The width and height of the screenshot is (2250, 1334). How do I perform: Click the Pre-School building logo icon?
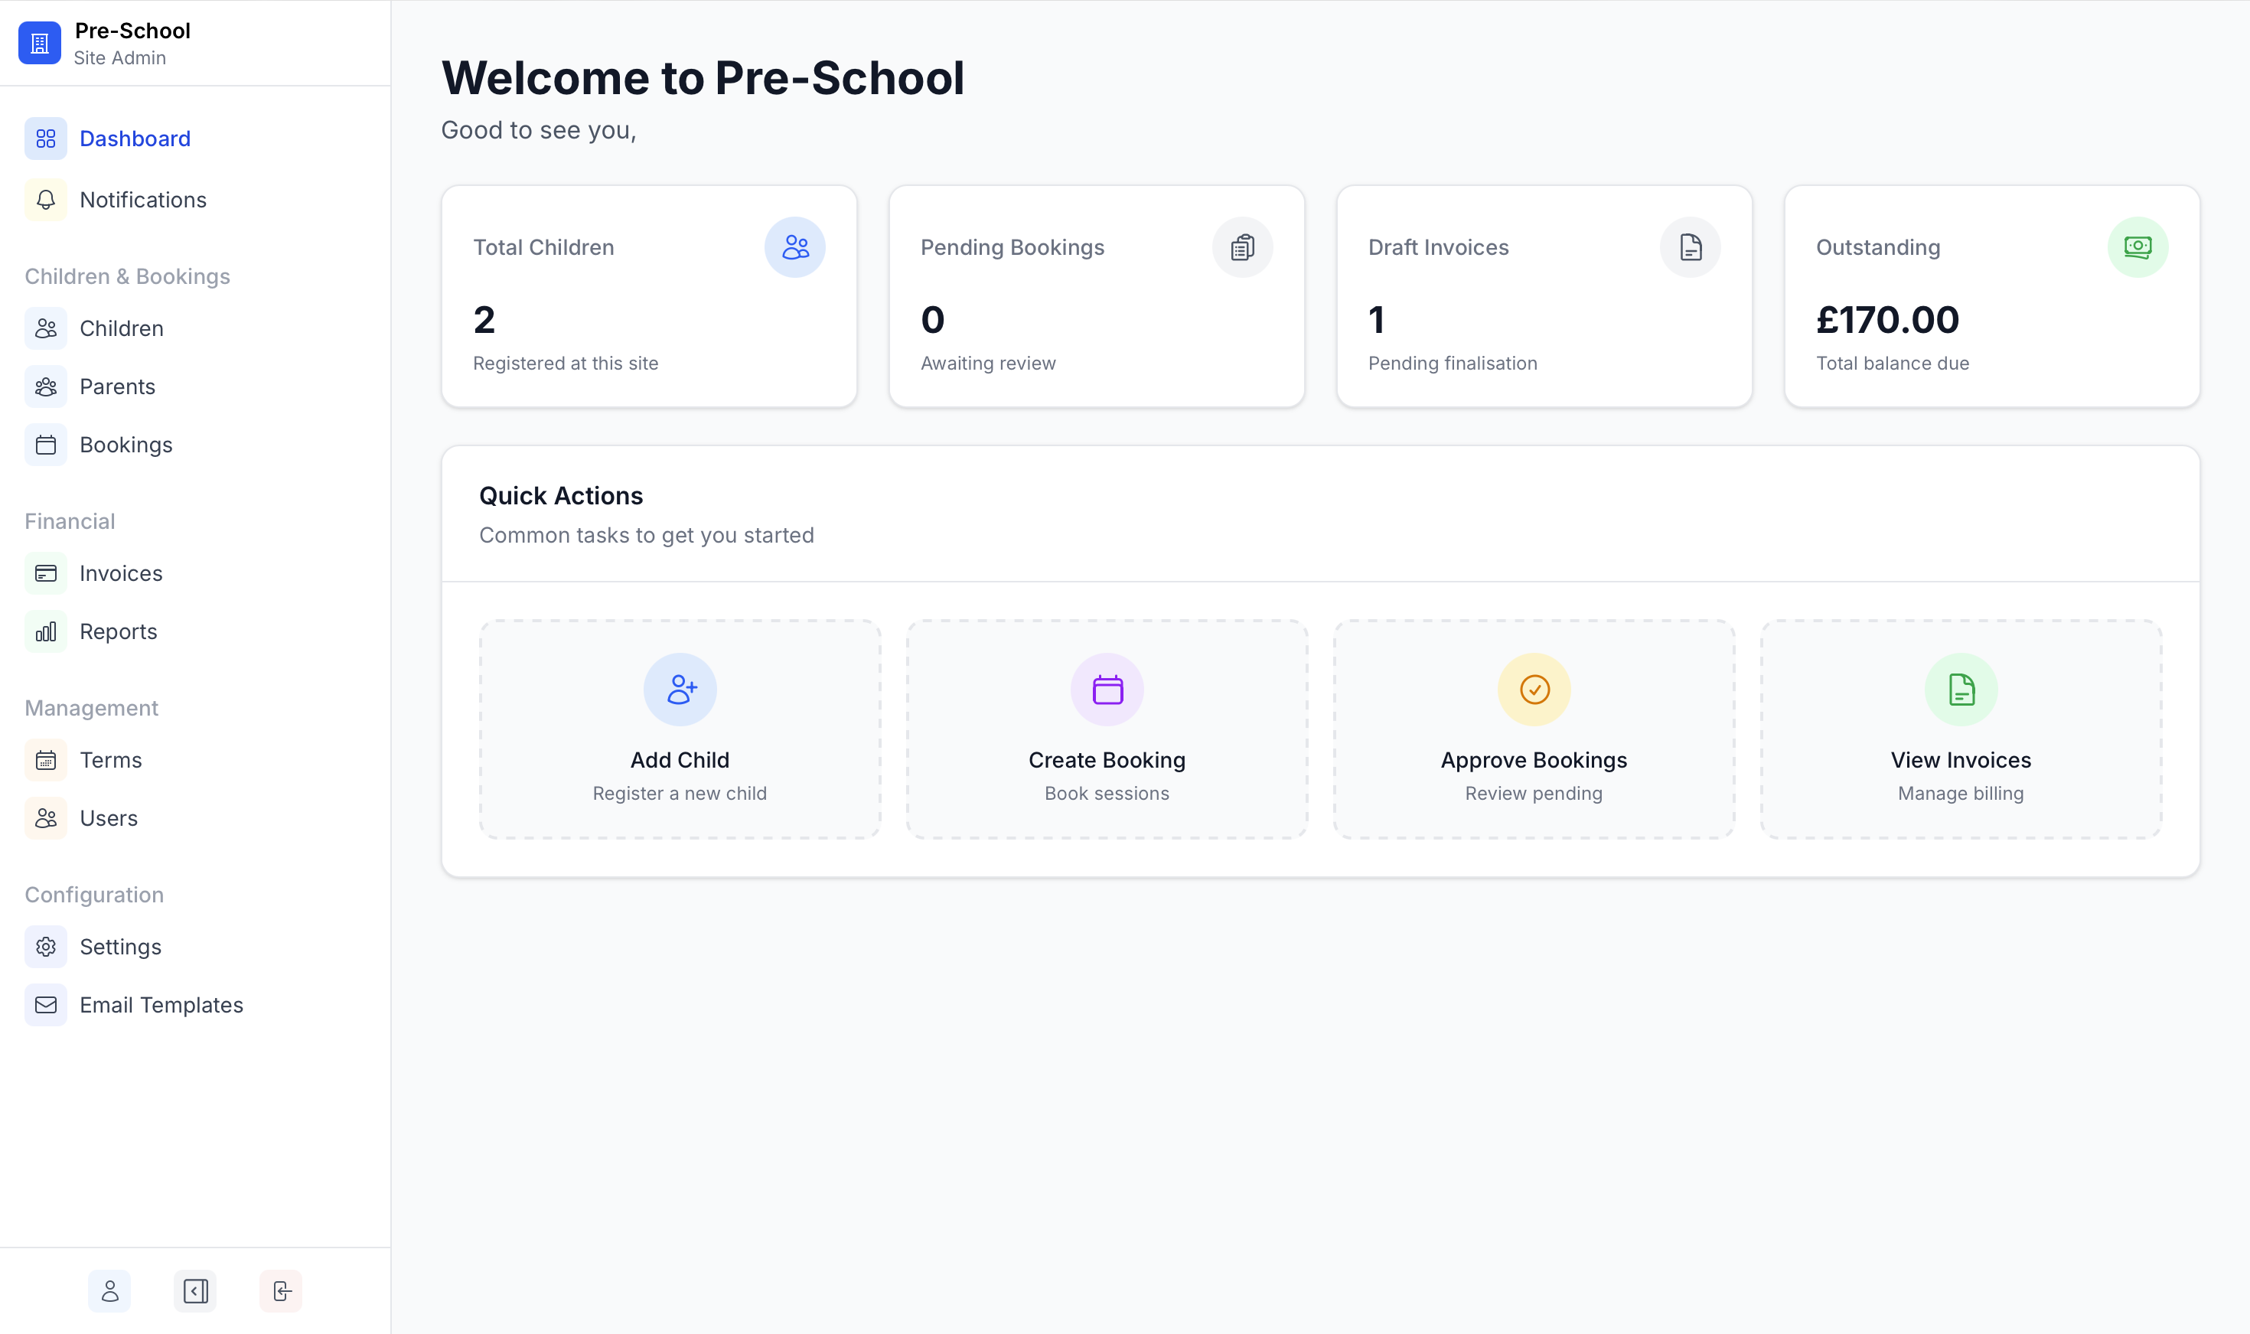coord(39,41)
